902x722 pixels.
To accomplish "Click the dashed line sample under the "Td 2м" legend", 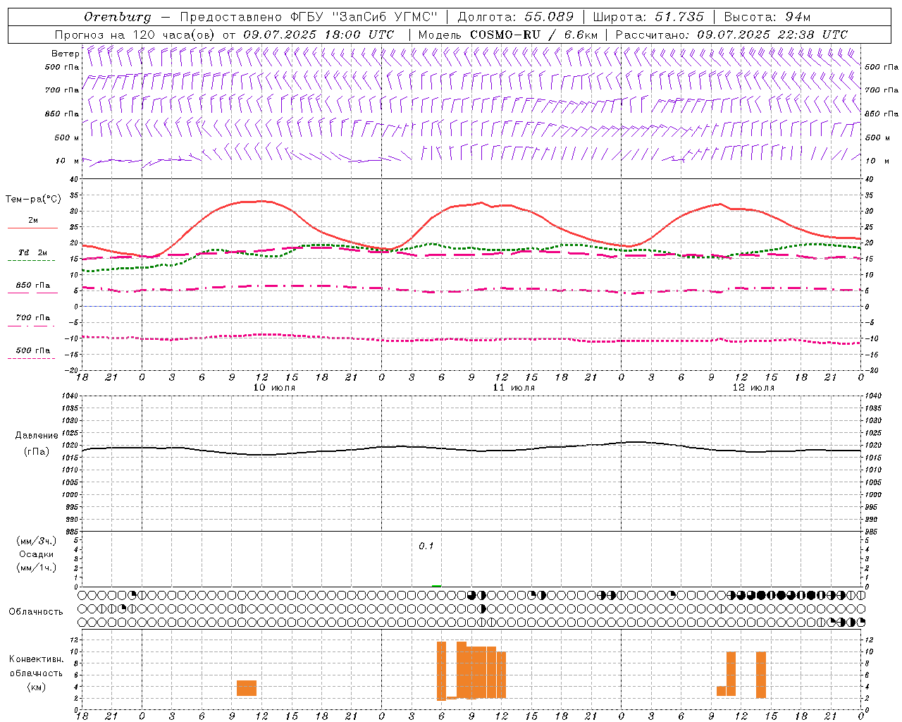I will click(31, 261).
